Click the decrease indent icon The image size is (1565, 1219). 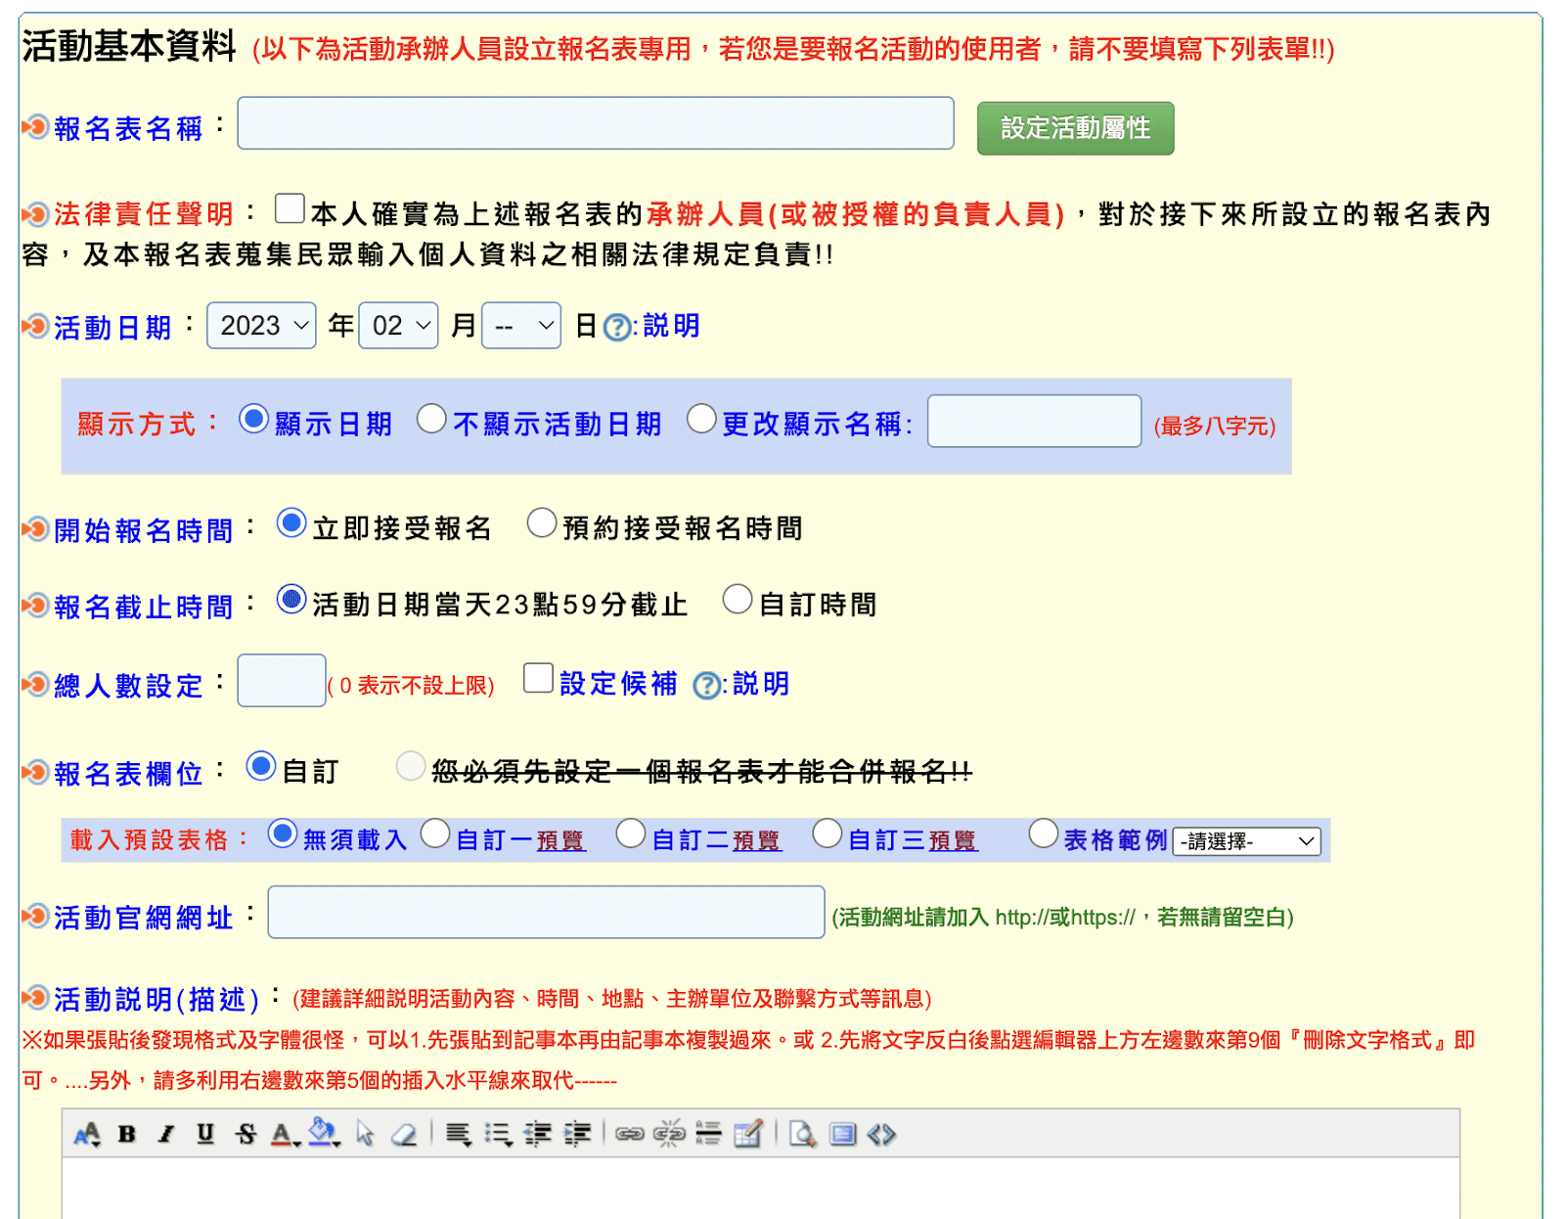tap(538, 1134)
